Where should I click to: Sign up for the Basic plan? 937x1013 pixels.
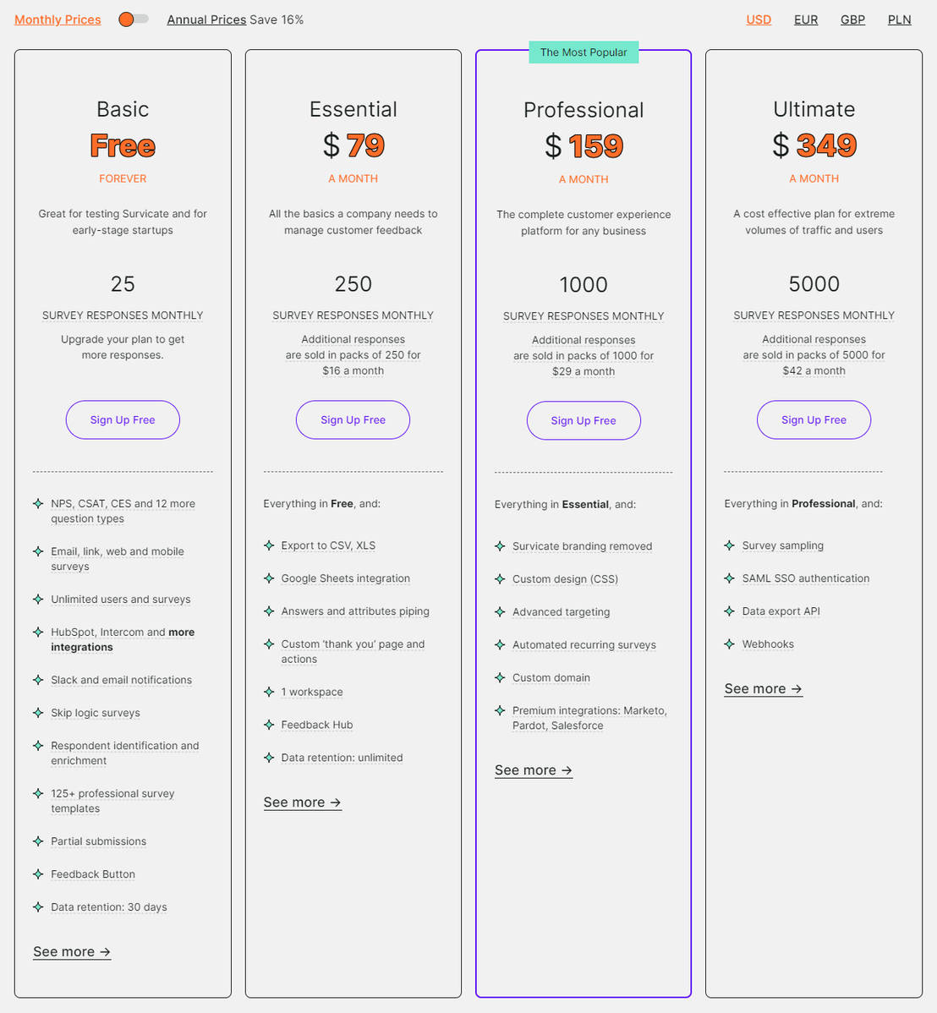(123, 420)
